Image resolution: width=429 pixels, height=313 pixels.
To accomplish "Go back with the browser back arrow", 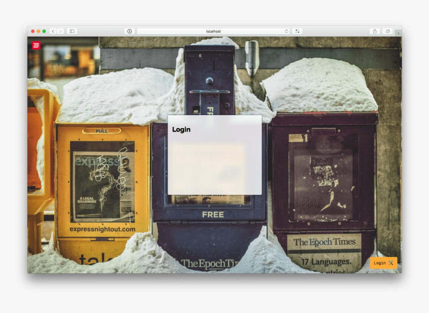I will pos(53,31).
